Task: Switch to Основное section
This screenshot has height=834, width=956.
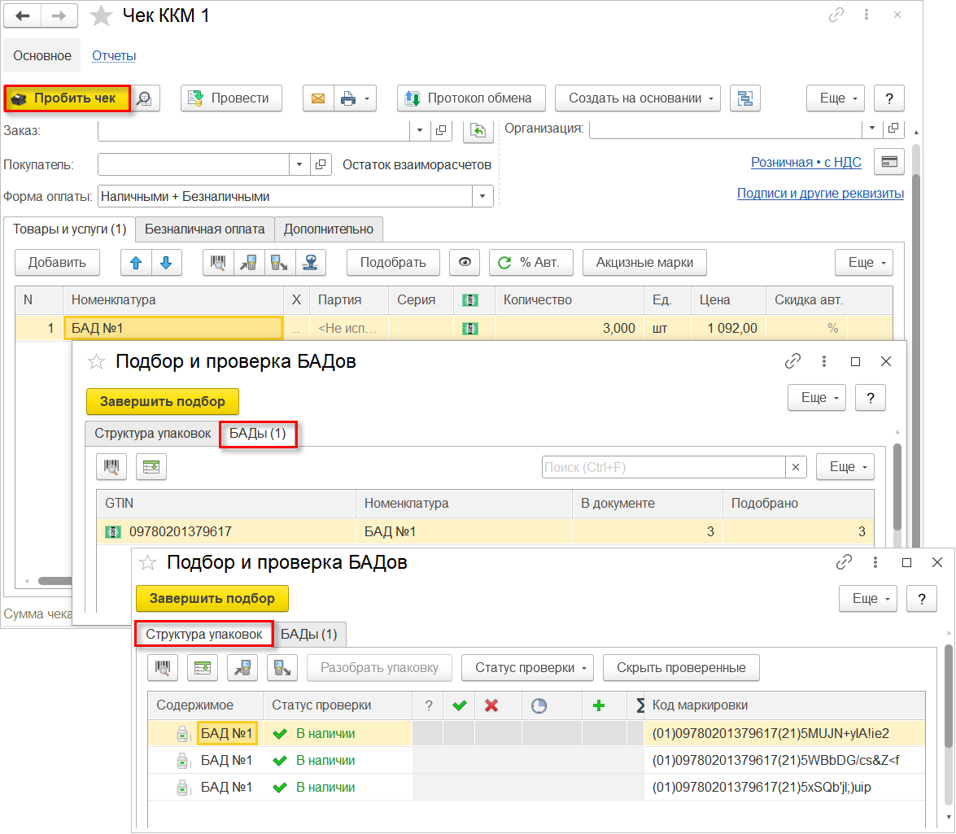Action: click(42, 56)
